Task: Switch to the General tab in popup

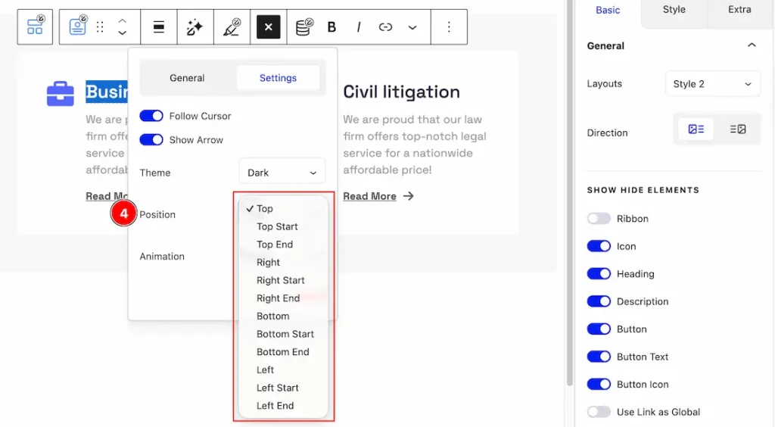Action: [187, 78]
